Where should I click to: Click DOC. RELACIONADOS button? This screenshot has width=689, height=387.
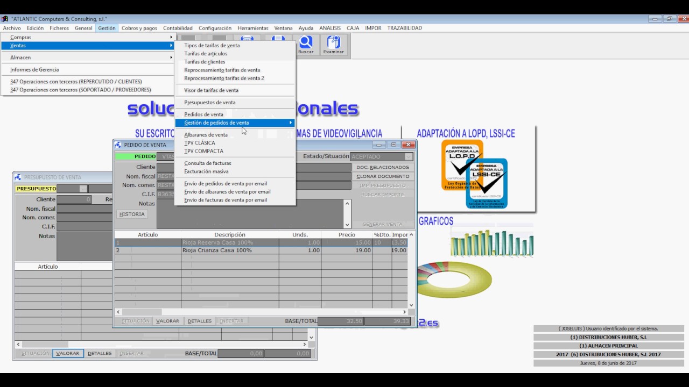point(383,167)
